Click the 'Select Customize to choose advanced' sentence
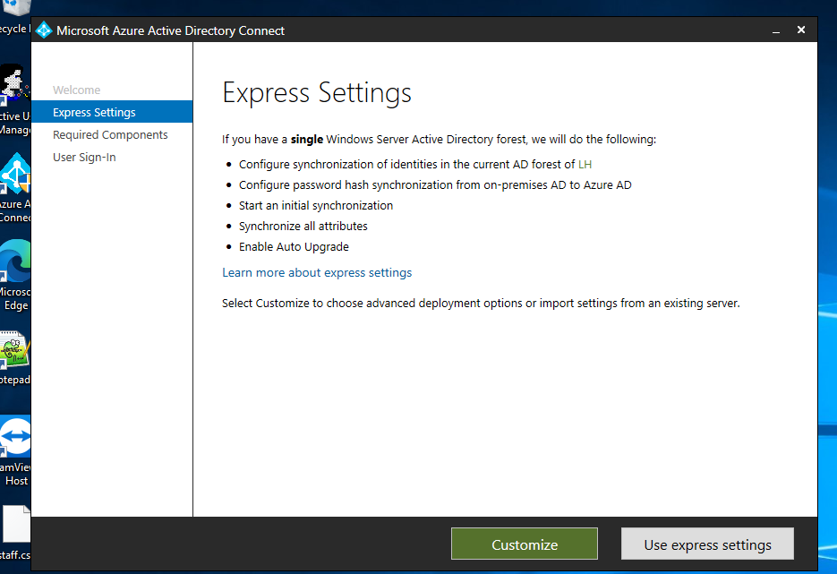837x574 pixels. tap(481, 304)
